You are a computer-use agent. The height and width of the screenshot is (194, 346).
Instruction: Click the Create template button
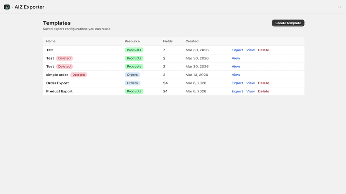(288, 23)
